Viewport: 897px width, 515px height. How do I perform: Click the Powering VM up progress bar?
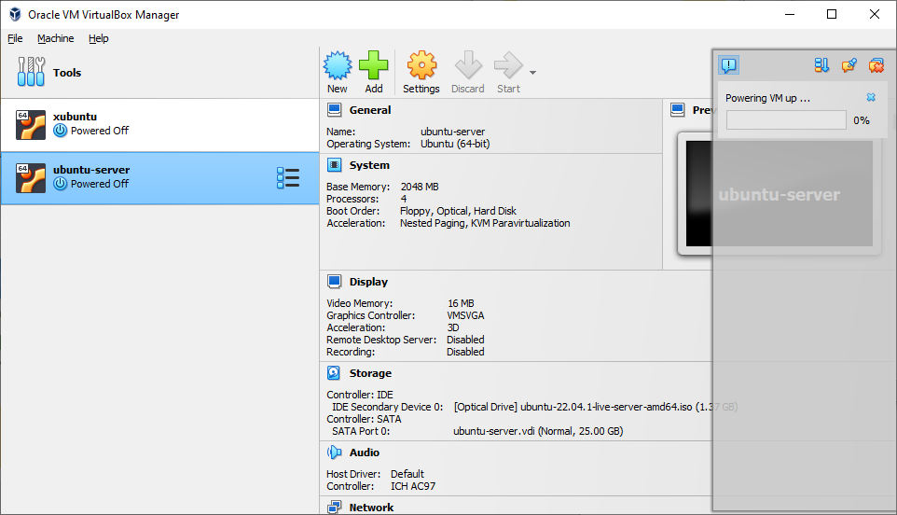786,120
